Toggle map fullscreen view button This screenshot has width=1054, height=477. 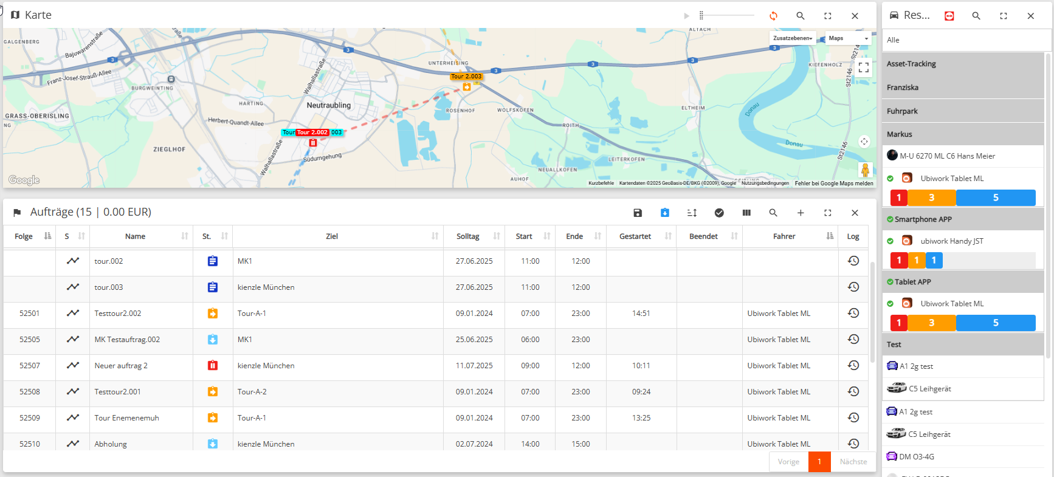(863, 68)
